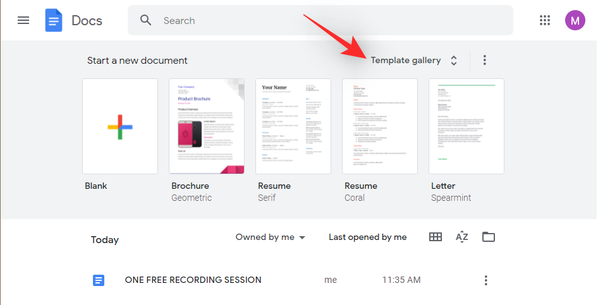This screenshot has width=598, height=305.
Task: Expand the Template gallery
Action: tap(413, 60)
